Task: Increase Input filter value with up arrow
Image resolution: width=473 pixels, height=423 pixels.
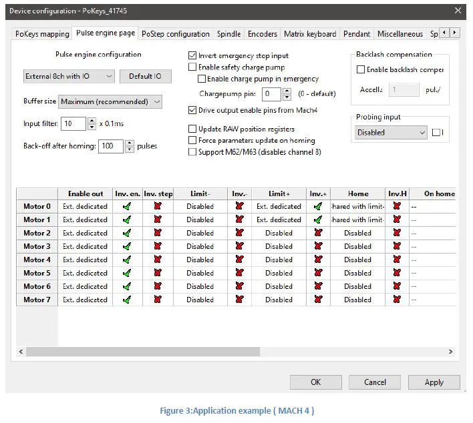Action: (x=92, y=121)
